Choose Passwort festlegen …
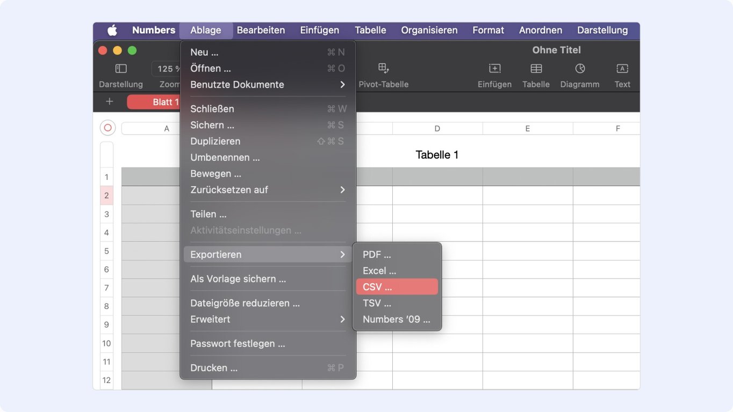 [x=268, y=343]
